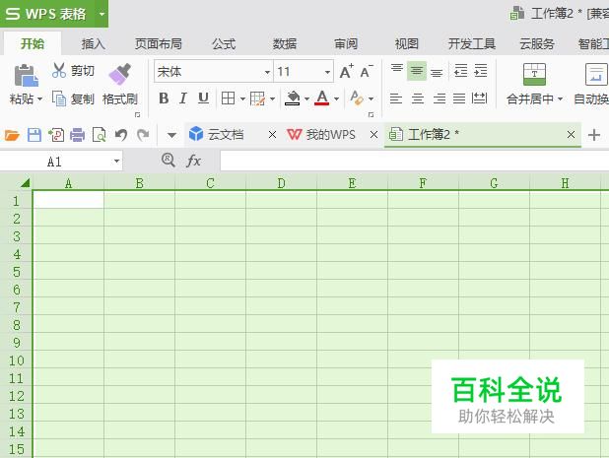The height and width of the screenshot is (458, 609).
Task: Click the Paste clipboard icon
Action: point(26,75)
